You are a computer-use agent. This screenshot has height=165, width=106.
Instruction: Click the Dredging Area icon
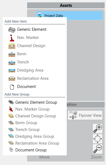coord(12,71)
